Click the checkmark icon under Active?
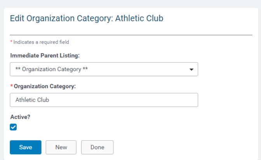 [13, 127]
